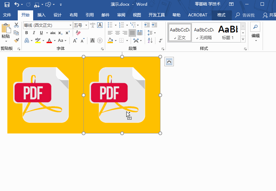Switch to the 布局 (Layout) tab
276x191 pixels.
click(x=74, y=15)
